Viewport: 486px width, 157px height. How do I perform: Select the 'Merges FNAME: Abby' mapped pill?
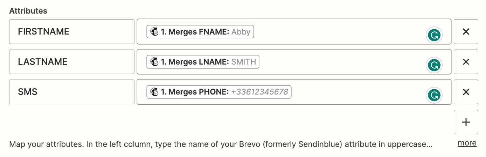tap(200, 32)
